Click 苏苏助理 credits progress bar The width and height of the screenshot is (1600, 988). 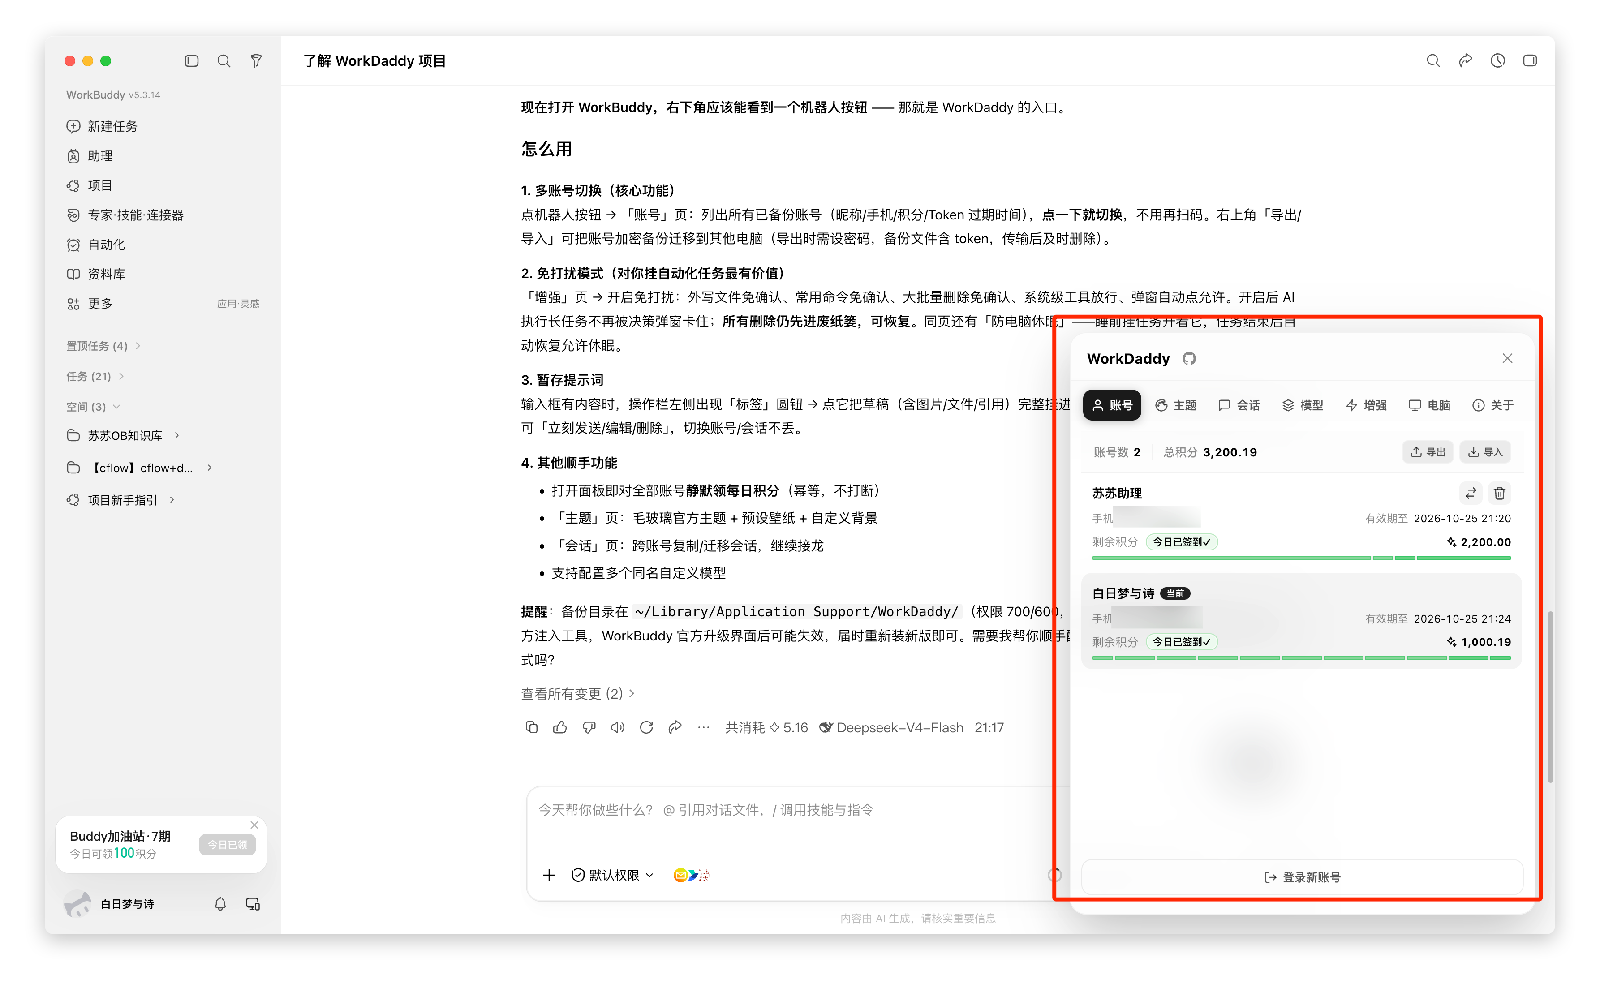[x=1301, y=558]
